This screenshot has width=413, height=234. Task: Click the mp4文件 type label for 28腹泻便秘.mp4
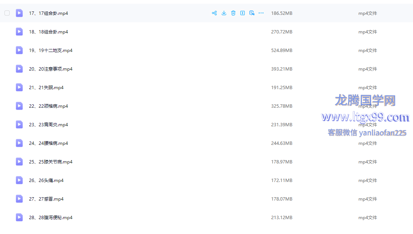click(x=367, y=218)
